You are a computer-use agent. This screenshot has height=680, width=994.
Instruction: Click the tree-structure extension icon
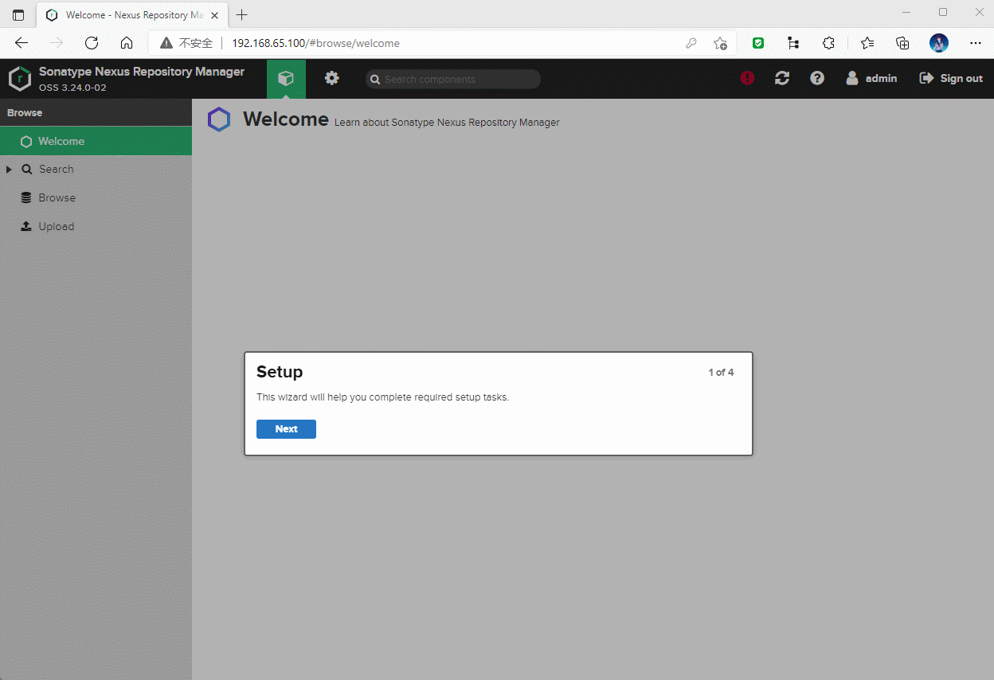point(793,43)
